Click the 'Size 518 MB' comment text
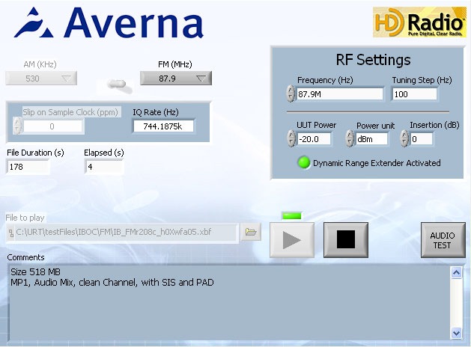 [35, 271]
